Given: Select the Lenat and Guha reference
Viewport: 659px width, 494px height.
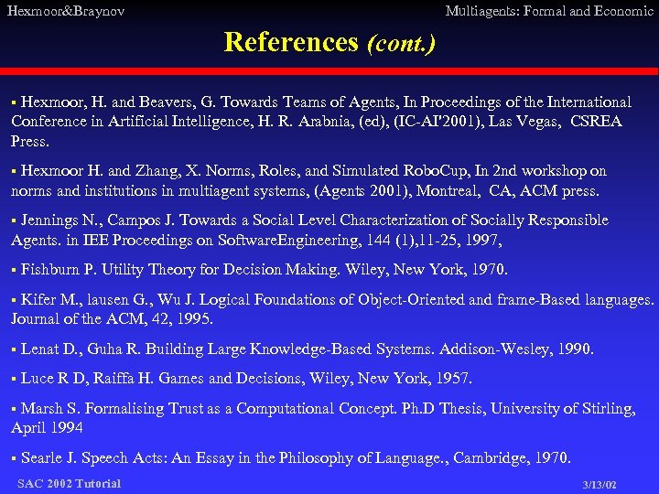Looking at the screenshot, I should (303, 349).
